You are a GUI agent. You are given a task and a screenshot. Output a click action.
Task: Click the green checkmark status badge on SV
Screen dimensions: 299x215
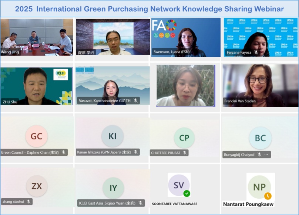[187, 193]
